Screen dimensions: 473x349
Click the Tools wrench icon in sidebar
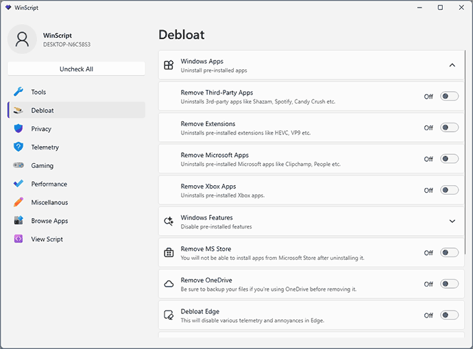[19, 92]
